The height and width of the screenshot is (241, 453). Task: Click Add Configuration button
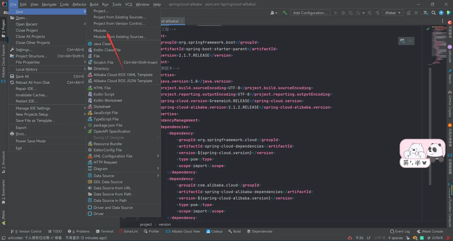[x=310, y=13]
